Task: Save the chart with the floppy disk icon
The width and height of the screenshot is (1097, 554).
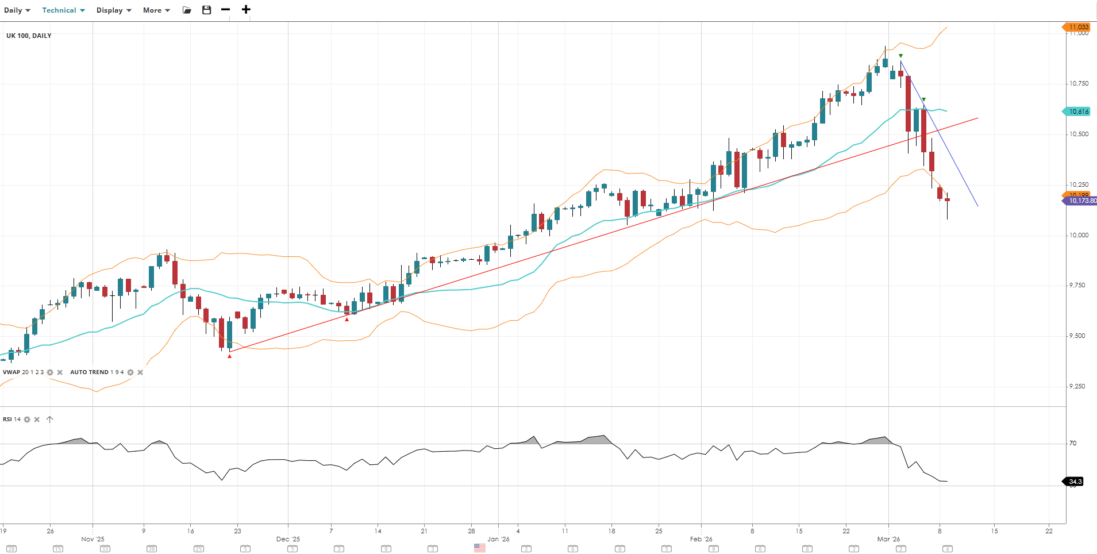Action: click(207, 10)
